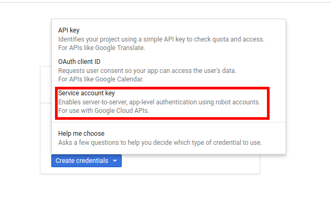Click 'Requests user consent' OAuth description
Screen dimensions: 331x197
point(147,71)
